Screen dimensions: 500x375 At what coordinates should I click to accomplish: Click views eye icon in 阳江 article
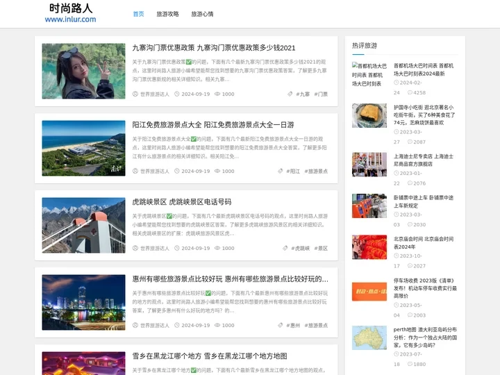217,172
